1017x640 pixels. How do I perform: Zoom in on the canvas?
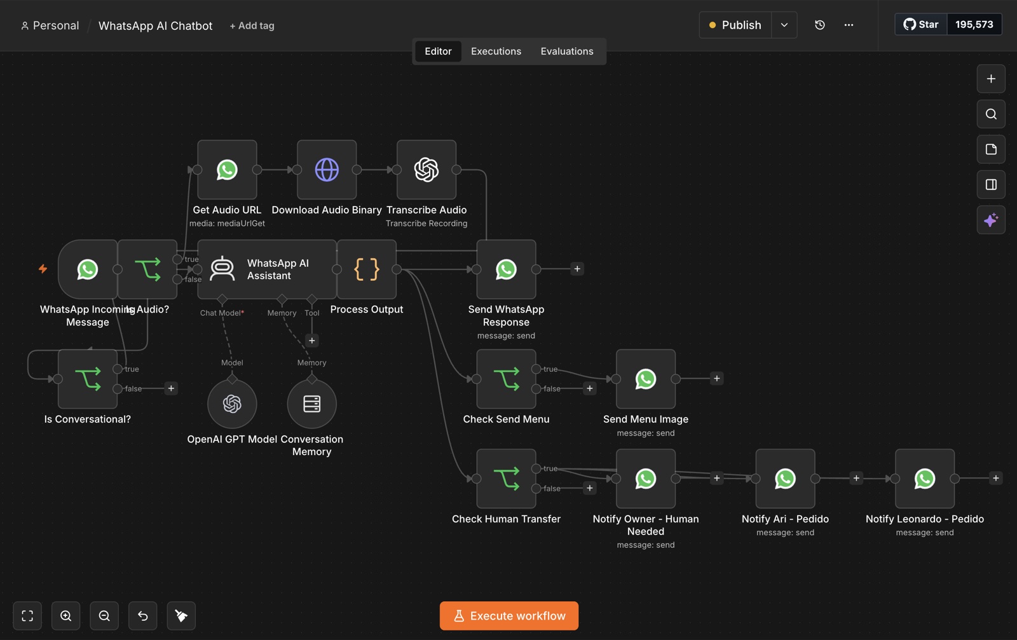click(66, 616)
